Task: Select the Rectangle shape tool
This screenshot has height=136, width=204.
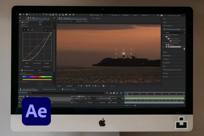Action: click(50, 15)
